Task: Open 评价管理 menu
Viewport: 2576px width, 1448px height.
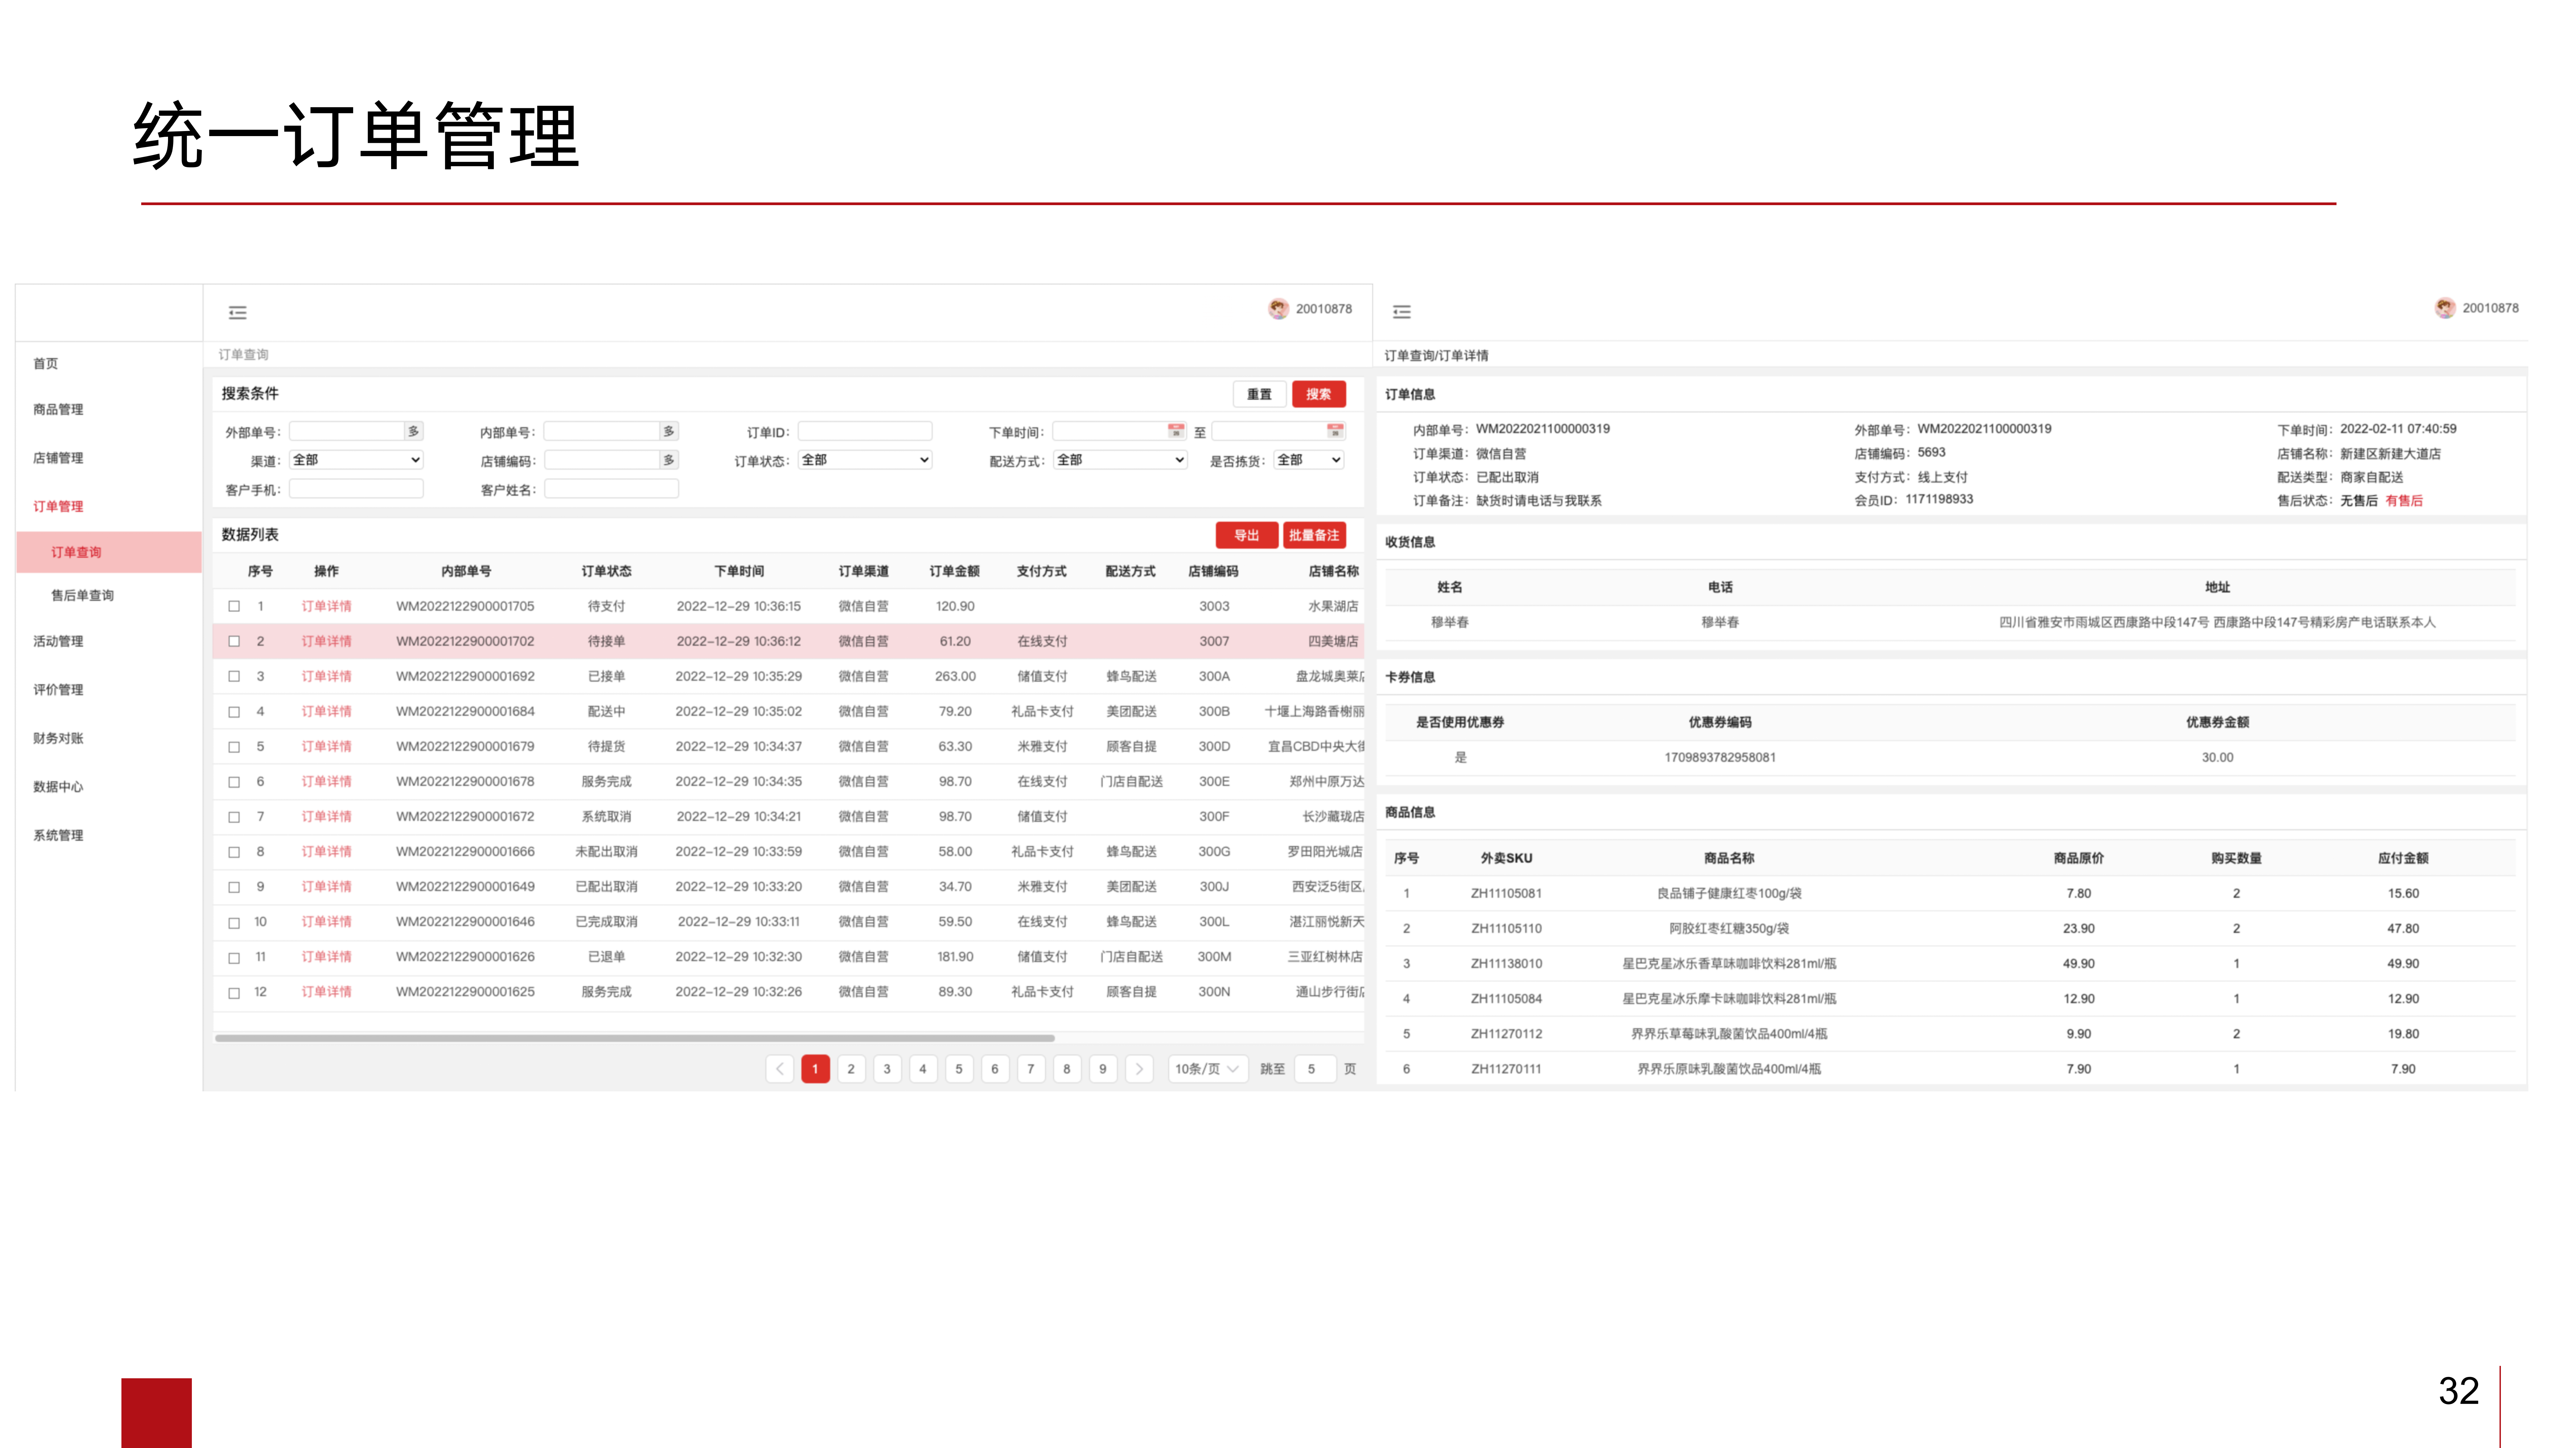Action: click(58, 689)
